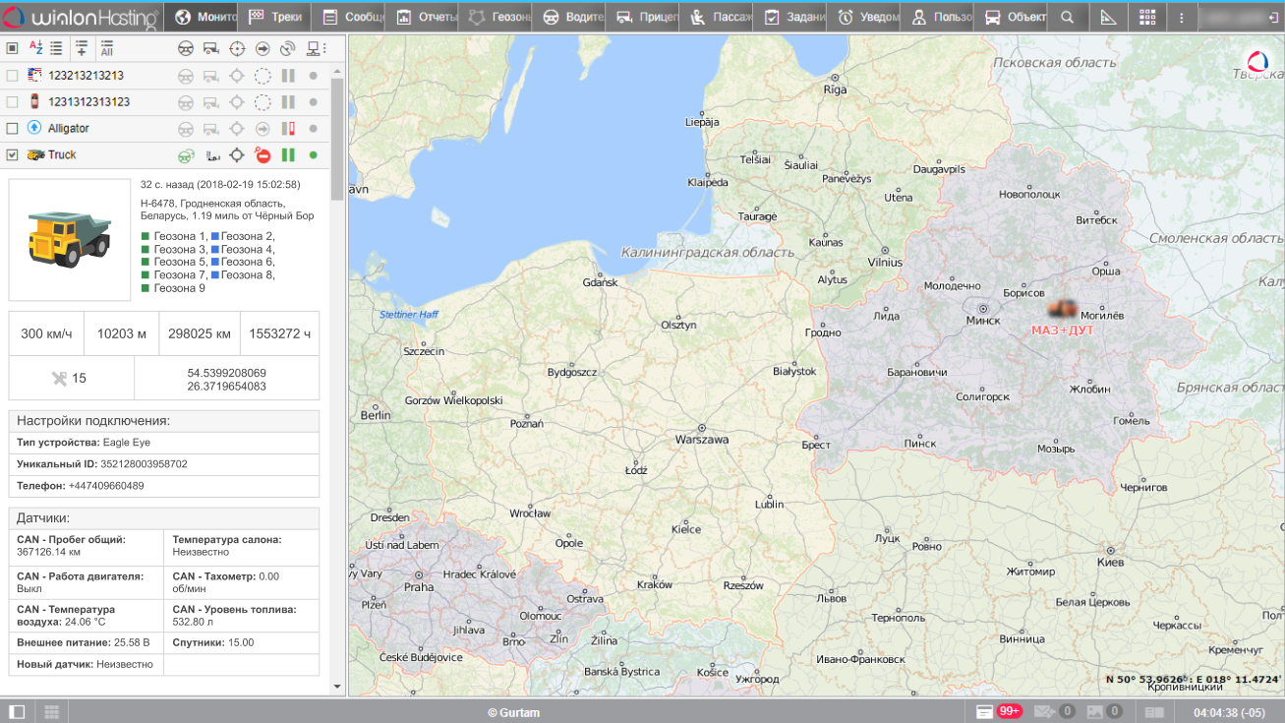Open the ruler measurement tools icon
Image resolution: width=1285 pixels, height=723 pixels.
pyautogui.click(x=1108, y=17)
